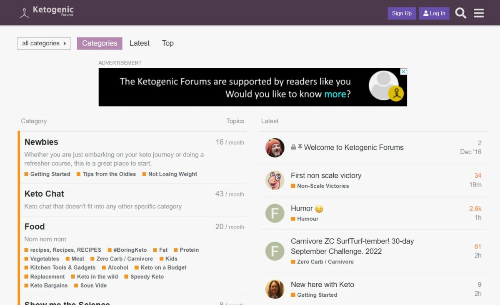500x305 pixels.
Task: Open the Carnivore ZC SurfTurf-tember challenge topic
Action: pyautogui.click(x=352, y=246)
